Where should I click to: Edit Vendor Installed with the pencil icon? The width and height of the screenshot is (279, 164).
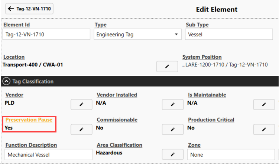(x=173, y=105)
